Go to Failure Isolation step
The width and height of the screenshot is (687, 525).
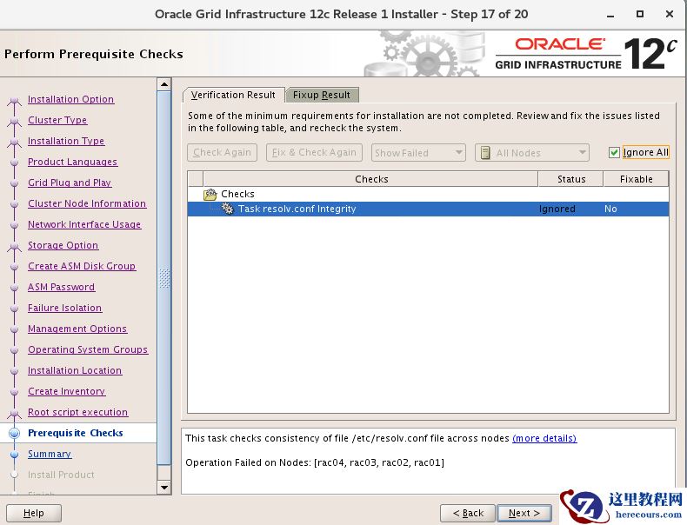click(x=65, y=308)
